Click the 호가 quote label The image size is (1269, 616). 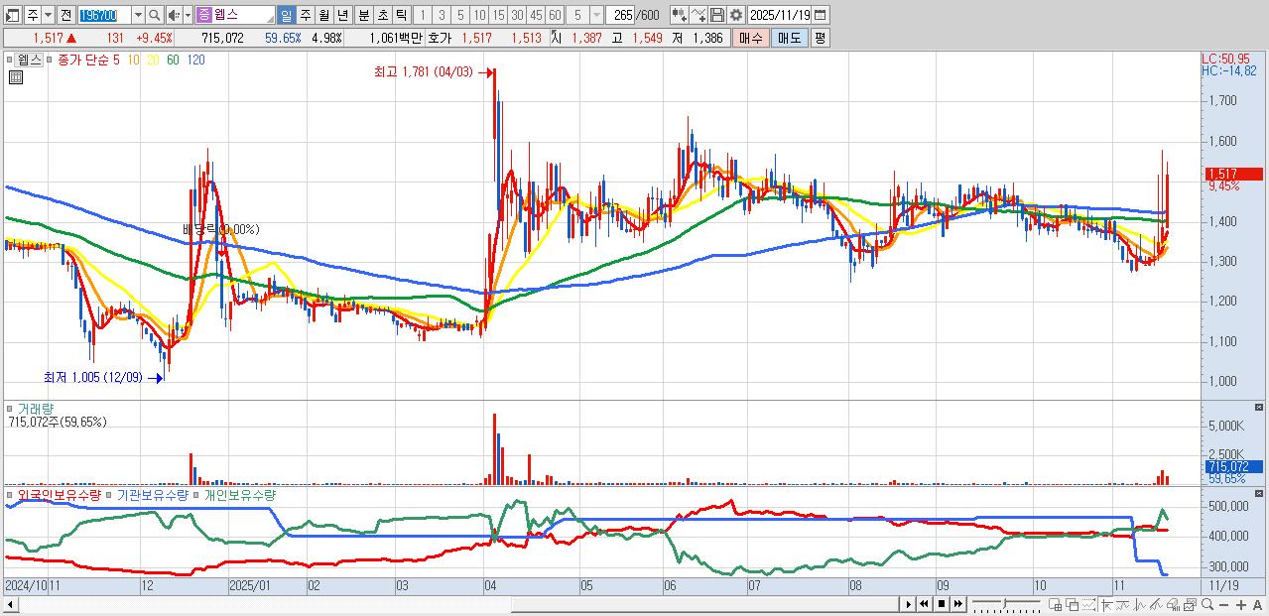coord(438,38)
